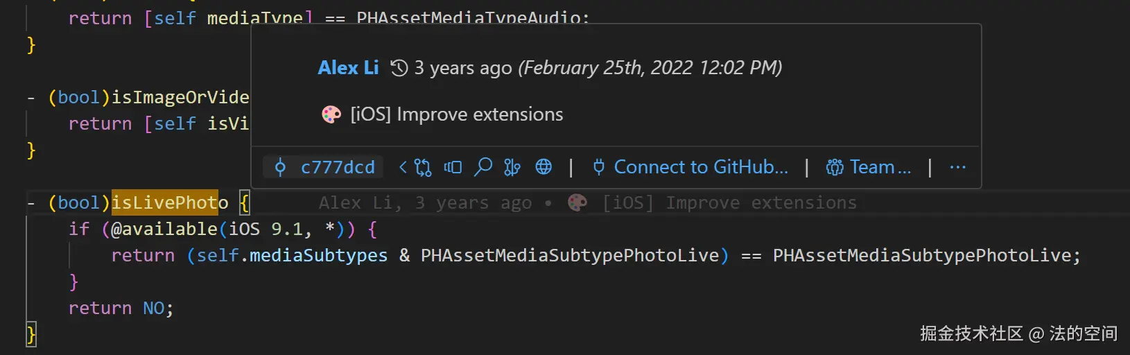The image size is (1130, 355).
Task: Click the clock history icon beside the date
Action: [x=399, y=68]
